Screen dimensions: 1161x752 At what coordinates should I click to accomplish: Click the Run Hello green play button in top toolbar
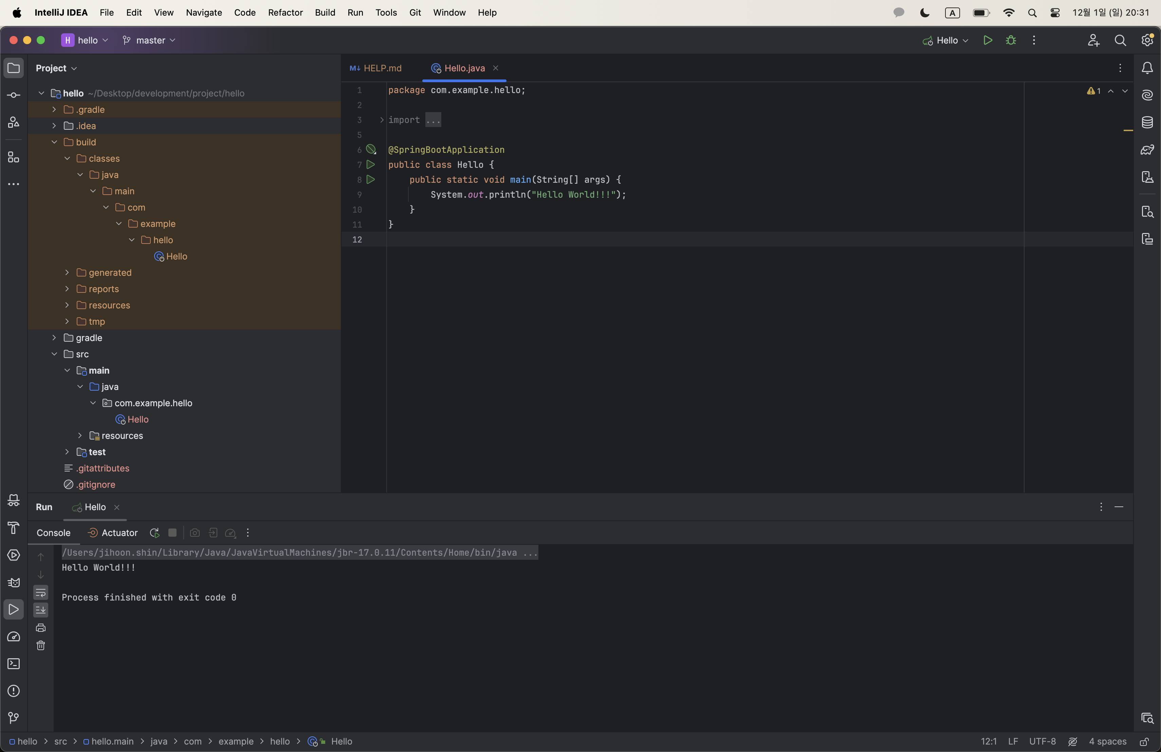tap(987, 40)
